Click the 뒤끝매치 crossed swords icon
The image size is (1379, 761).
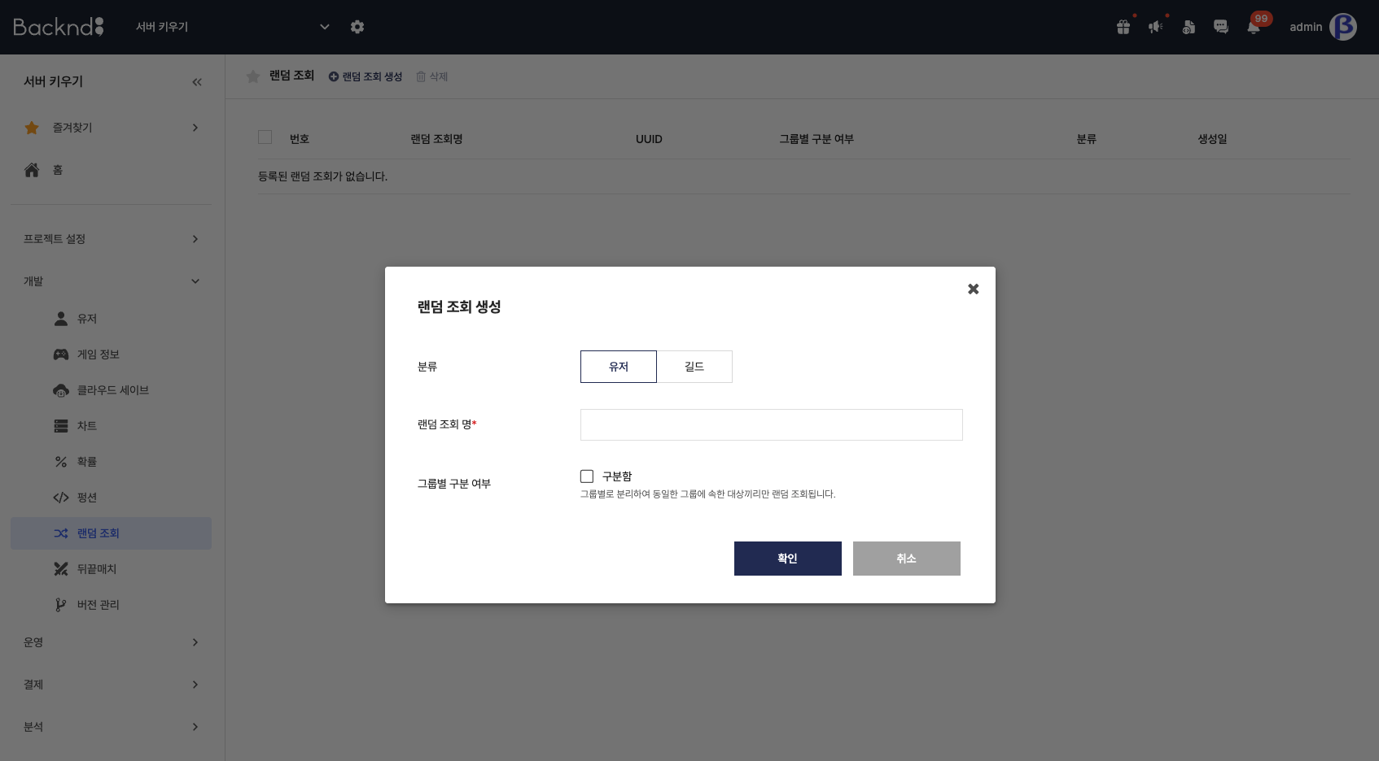point(61,568)
